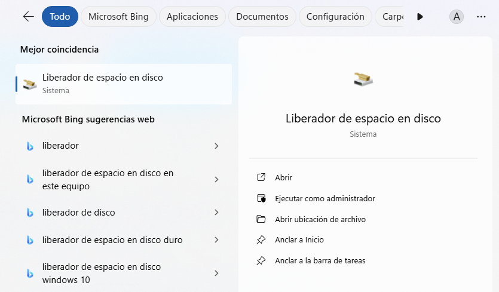
Task: Click the Microsoft Bing sugerencias web heading
Action: [88, 119]
